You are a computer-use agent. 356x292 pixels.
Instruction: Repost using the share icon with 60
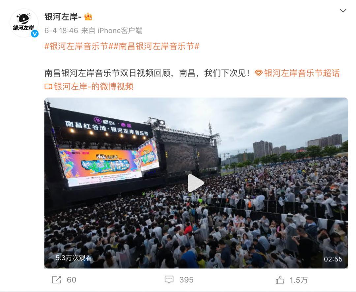tap(57, 280)
